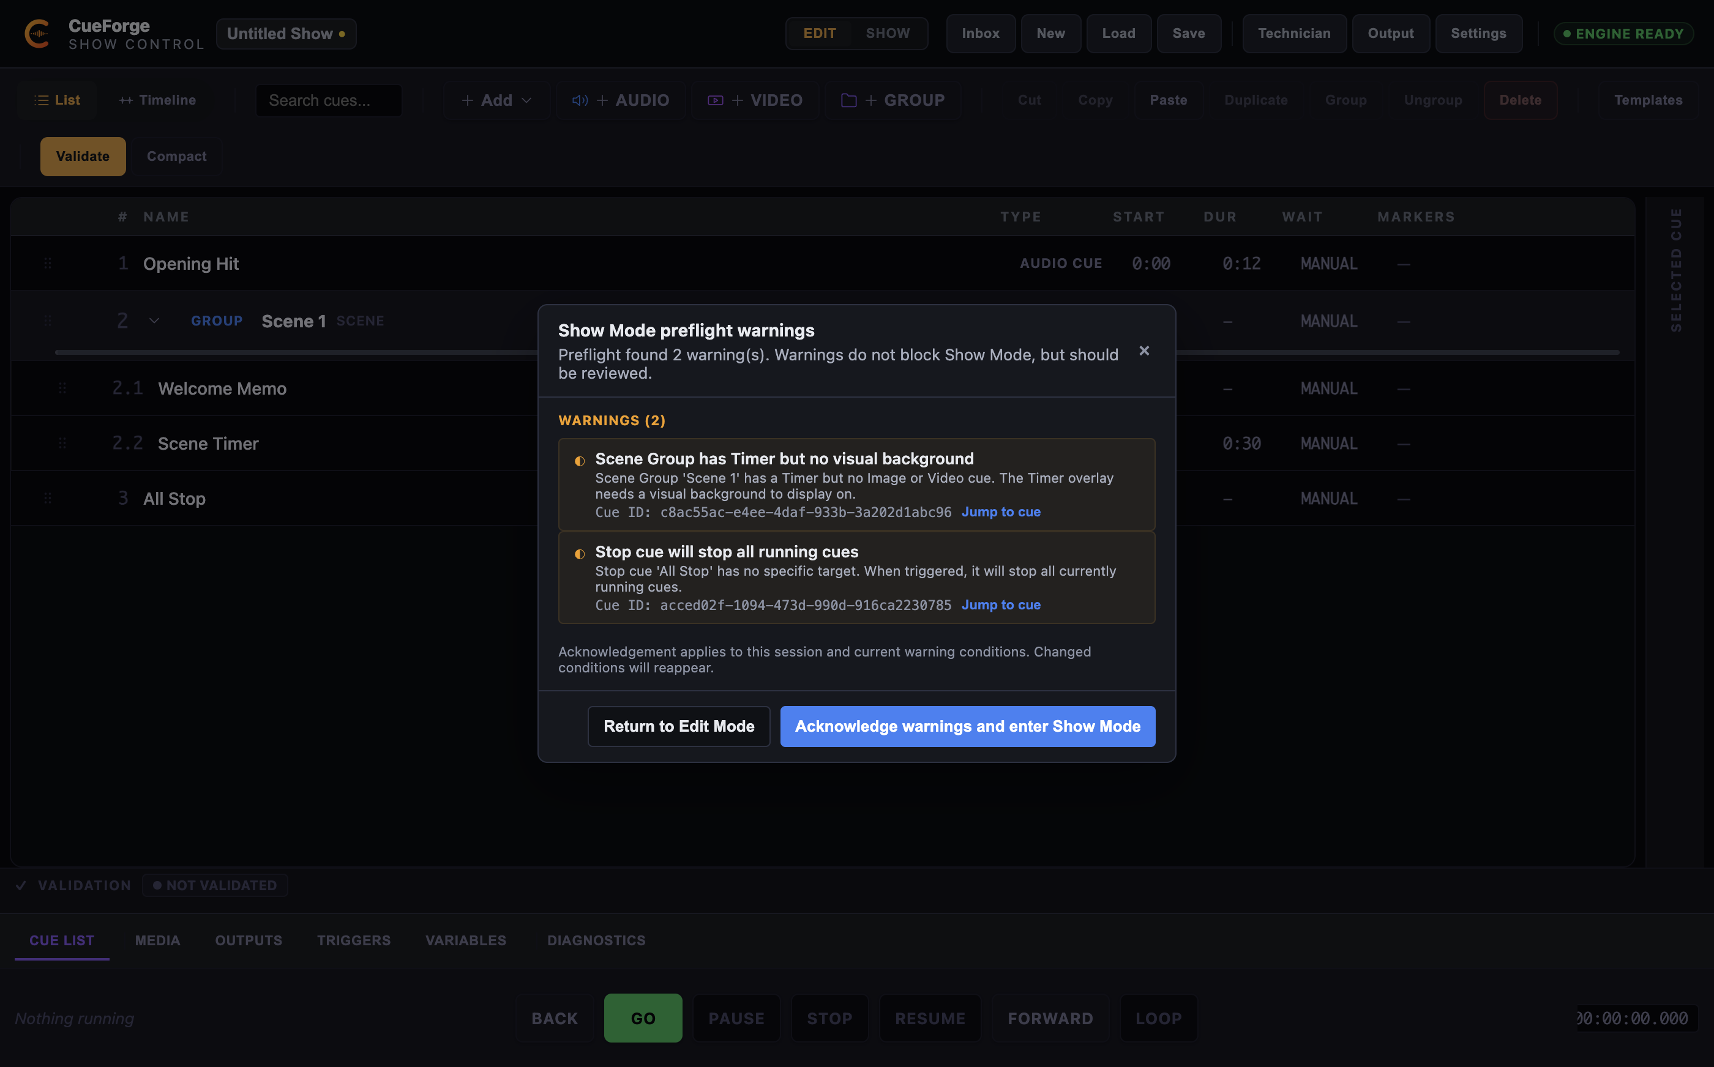Switch to the OUTPUTS tab
1714x1067 pixels.
click(x=249, y=940)
